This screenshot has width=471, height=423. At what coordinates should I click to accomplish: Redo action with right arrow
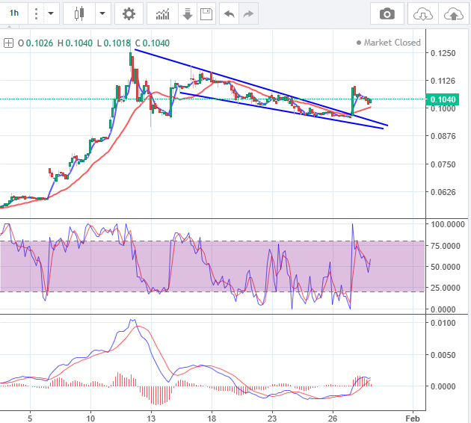248,13
